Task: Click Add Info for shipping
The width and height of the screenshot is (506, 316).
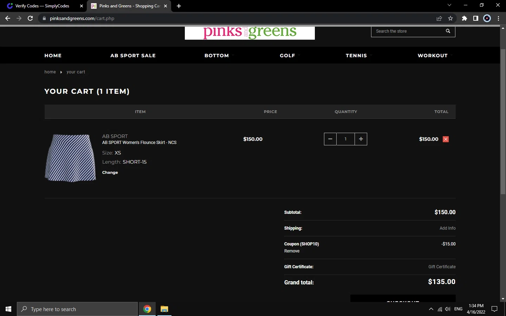Action: pyautogui.click(x=447, y=228)
